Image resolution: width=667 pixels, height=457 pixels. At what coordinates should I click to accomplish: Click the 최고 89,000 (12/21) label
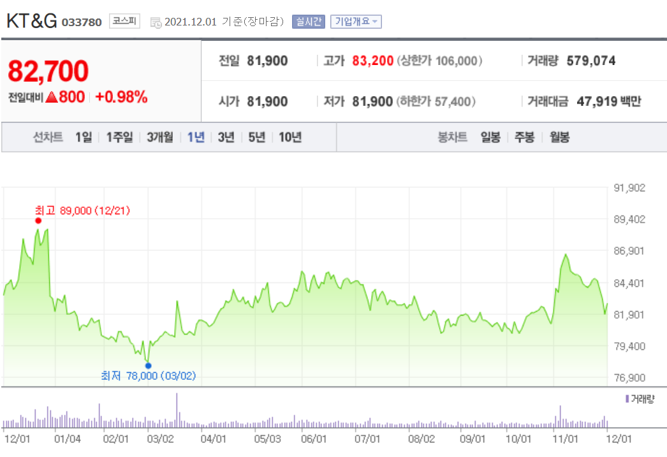pyautogui.click(x=82, y=210)
